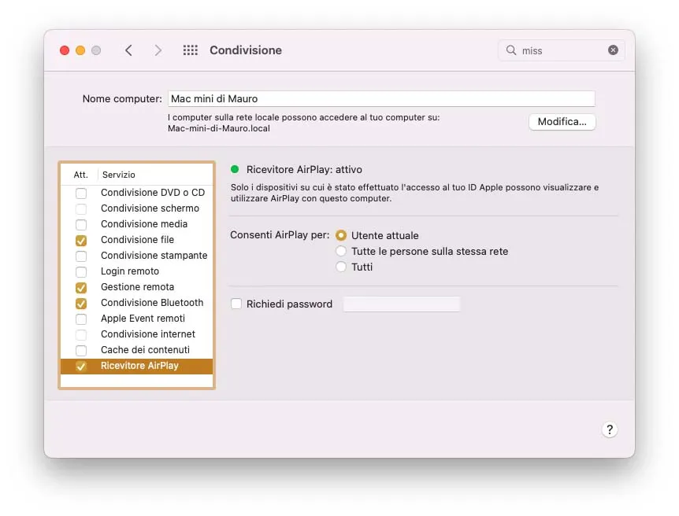Click the Modifica button
This screenshot has width=679, height=516.
562,122
